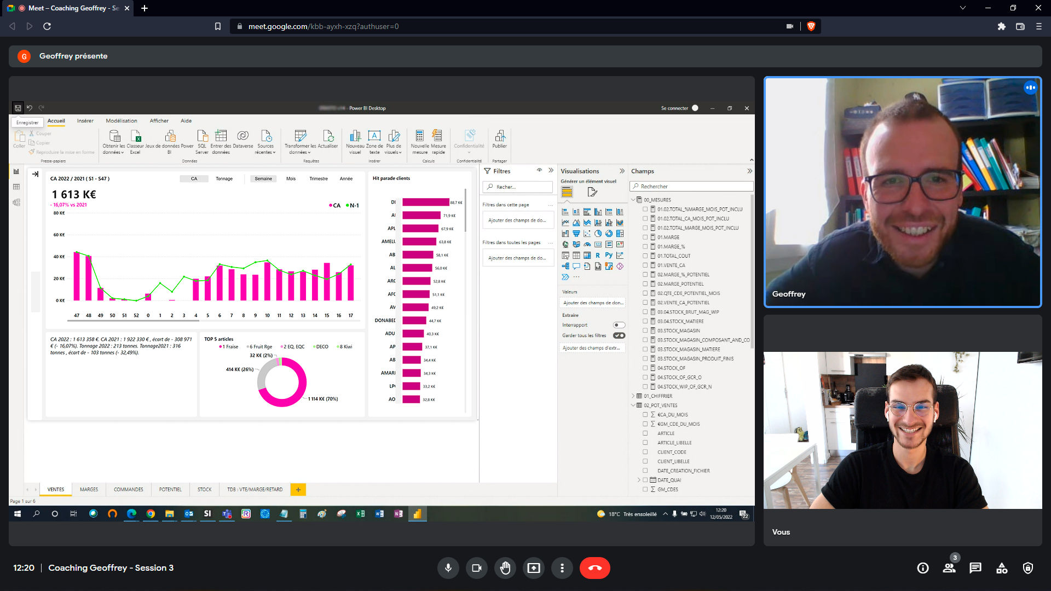The height and width of the screenshot is (591, 1051).
Task: Check the 01.MARGE_% field checkbox
Action: coord(645,247)
